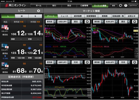This screenshot has width=139, height=100.
Task: Open the 取引 top menu item
Action: 54,5
